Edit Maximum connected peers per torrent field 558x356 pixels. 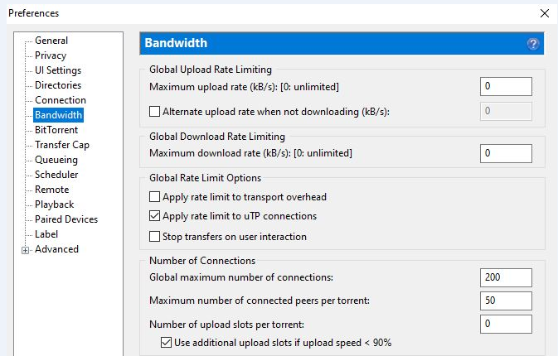pyautogui.click(x=506, y=300)
